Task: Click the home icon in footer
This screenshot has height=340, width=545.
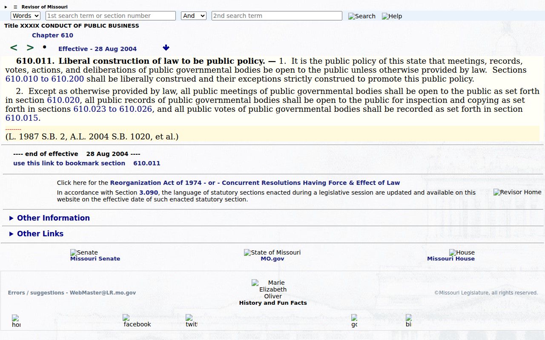Action: pos(16,321)
